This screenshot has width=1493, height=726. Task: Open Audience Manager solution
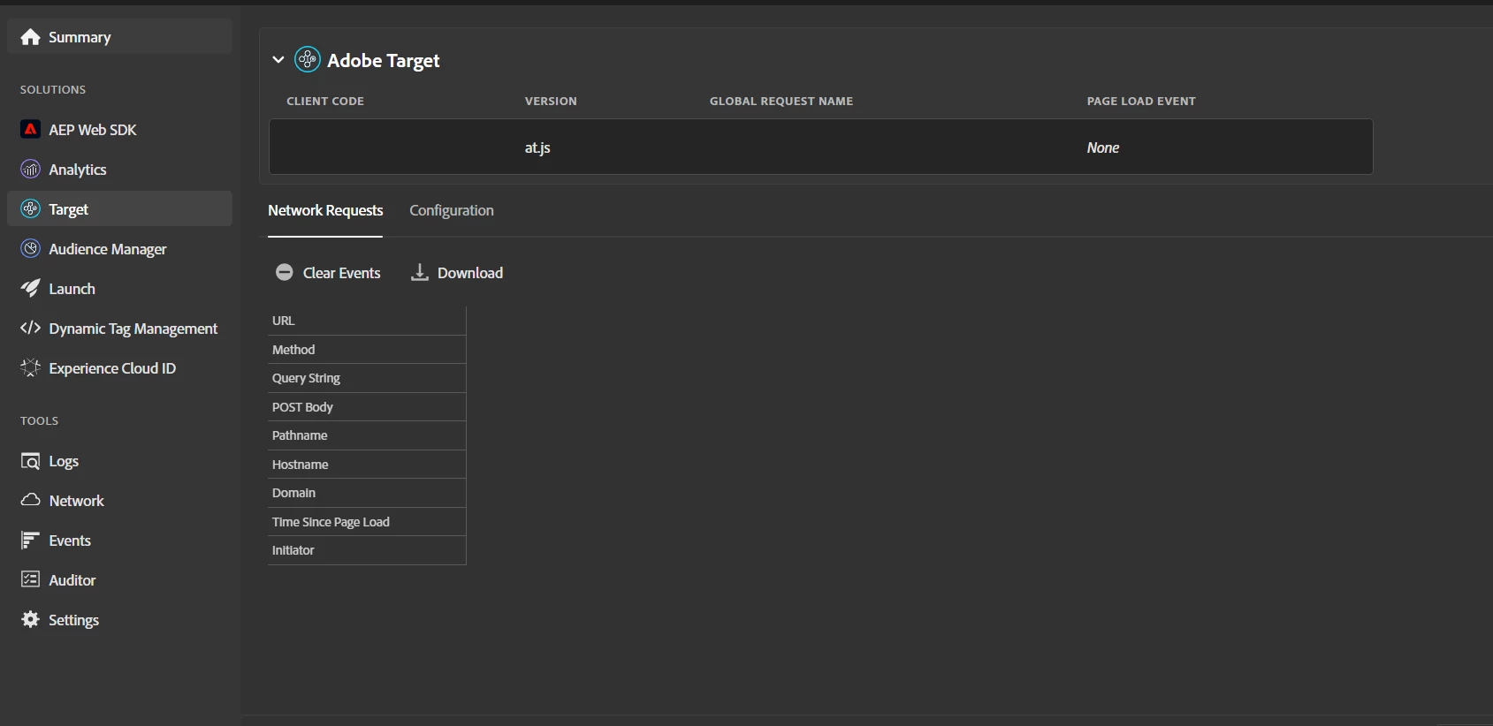point(119,249)
